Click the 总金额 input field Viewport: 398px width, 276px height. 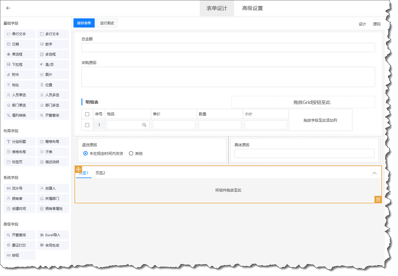(x=228, y=48)
